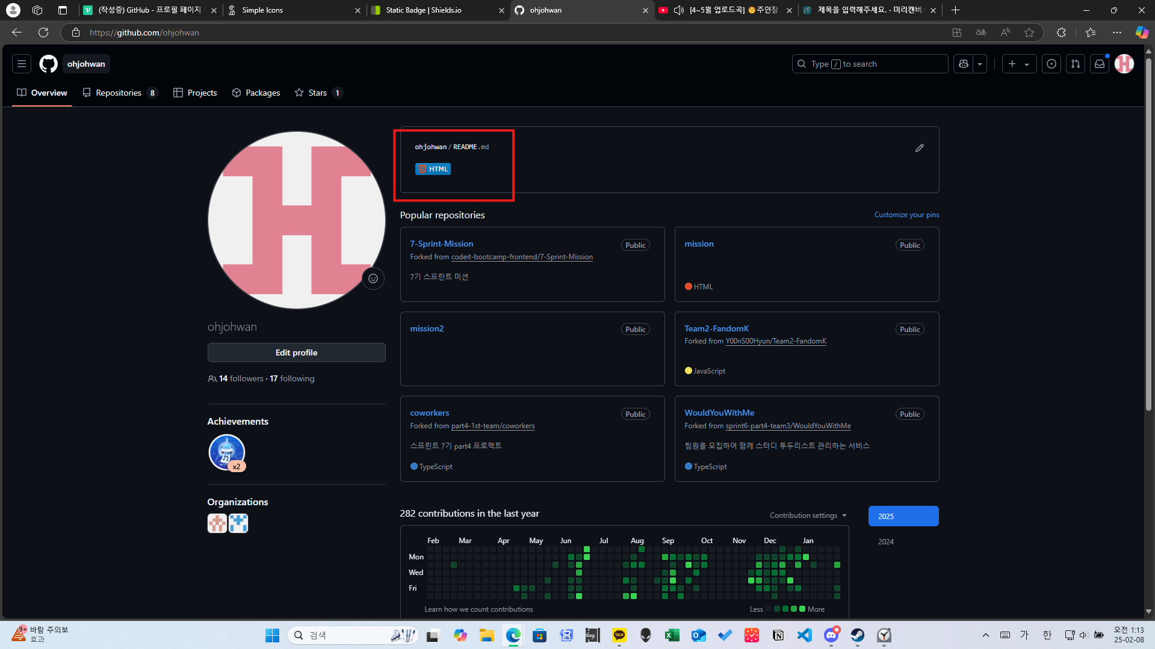Open the Windows Start menu
Screen dimensions: 1155x649
pos(272,635)
